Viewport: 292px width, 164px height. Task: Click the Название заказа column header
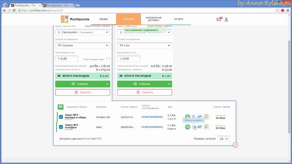click(77, 107)
